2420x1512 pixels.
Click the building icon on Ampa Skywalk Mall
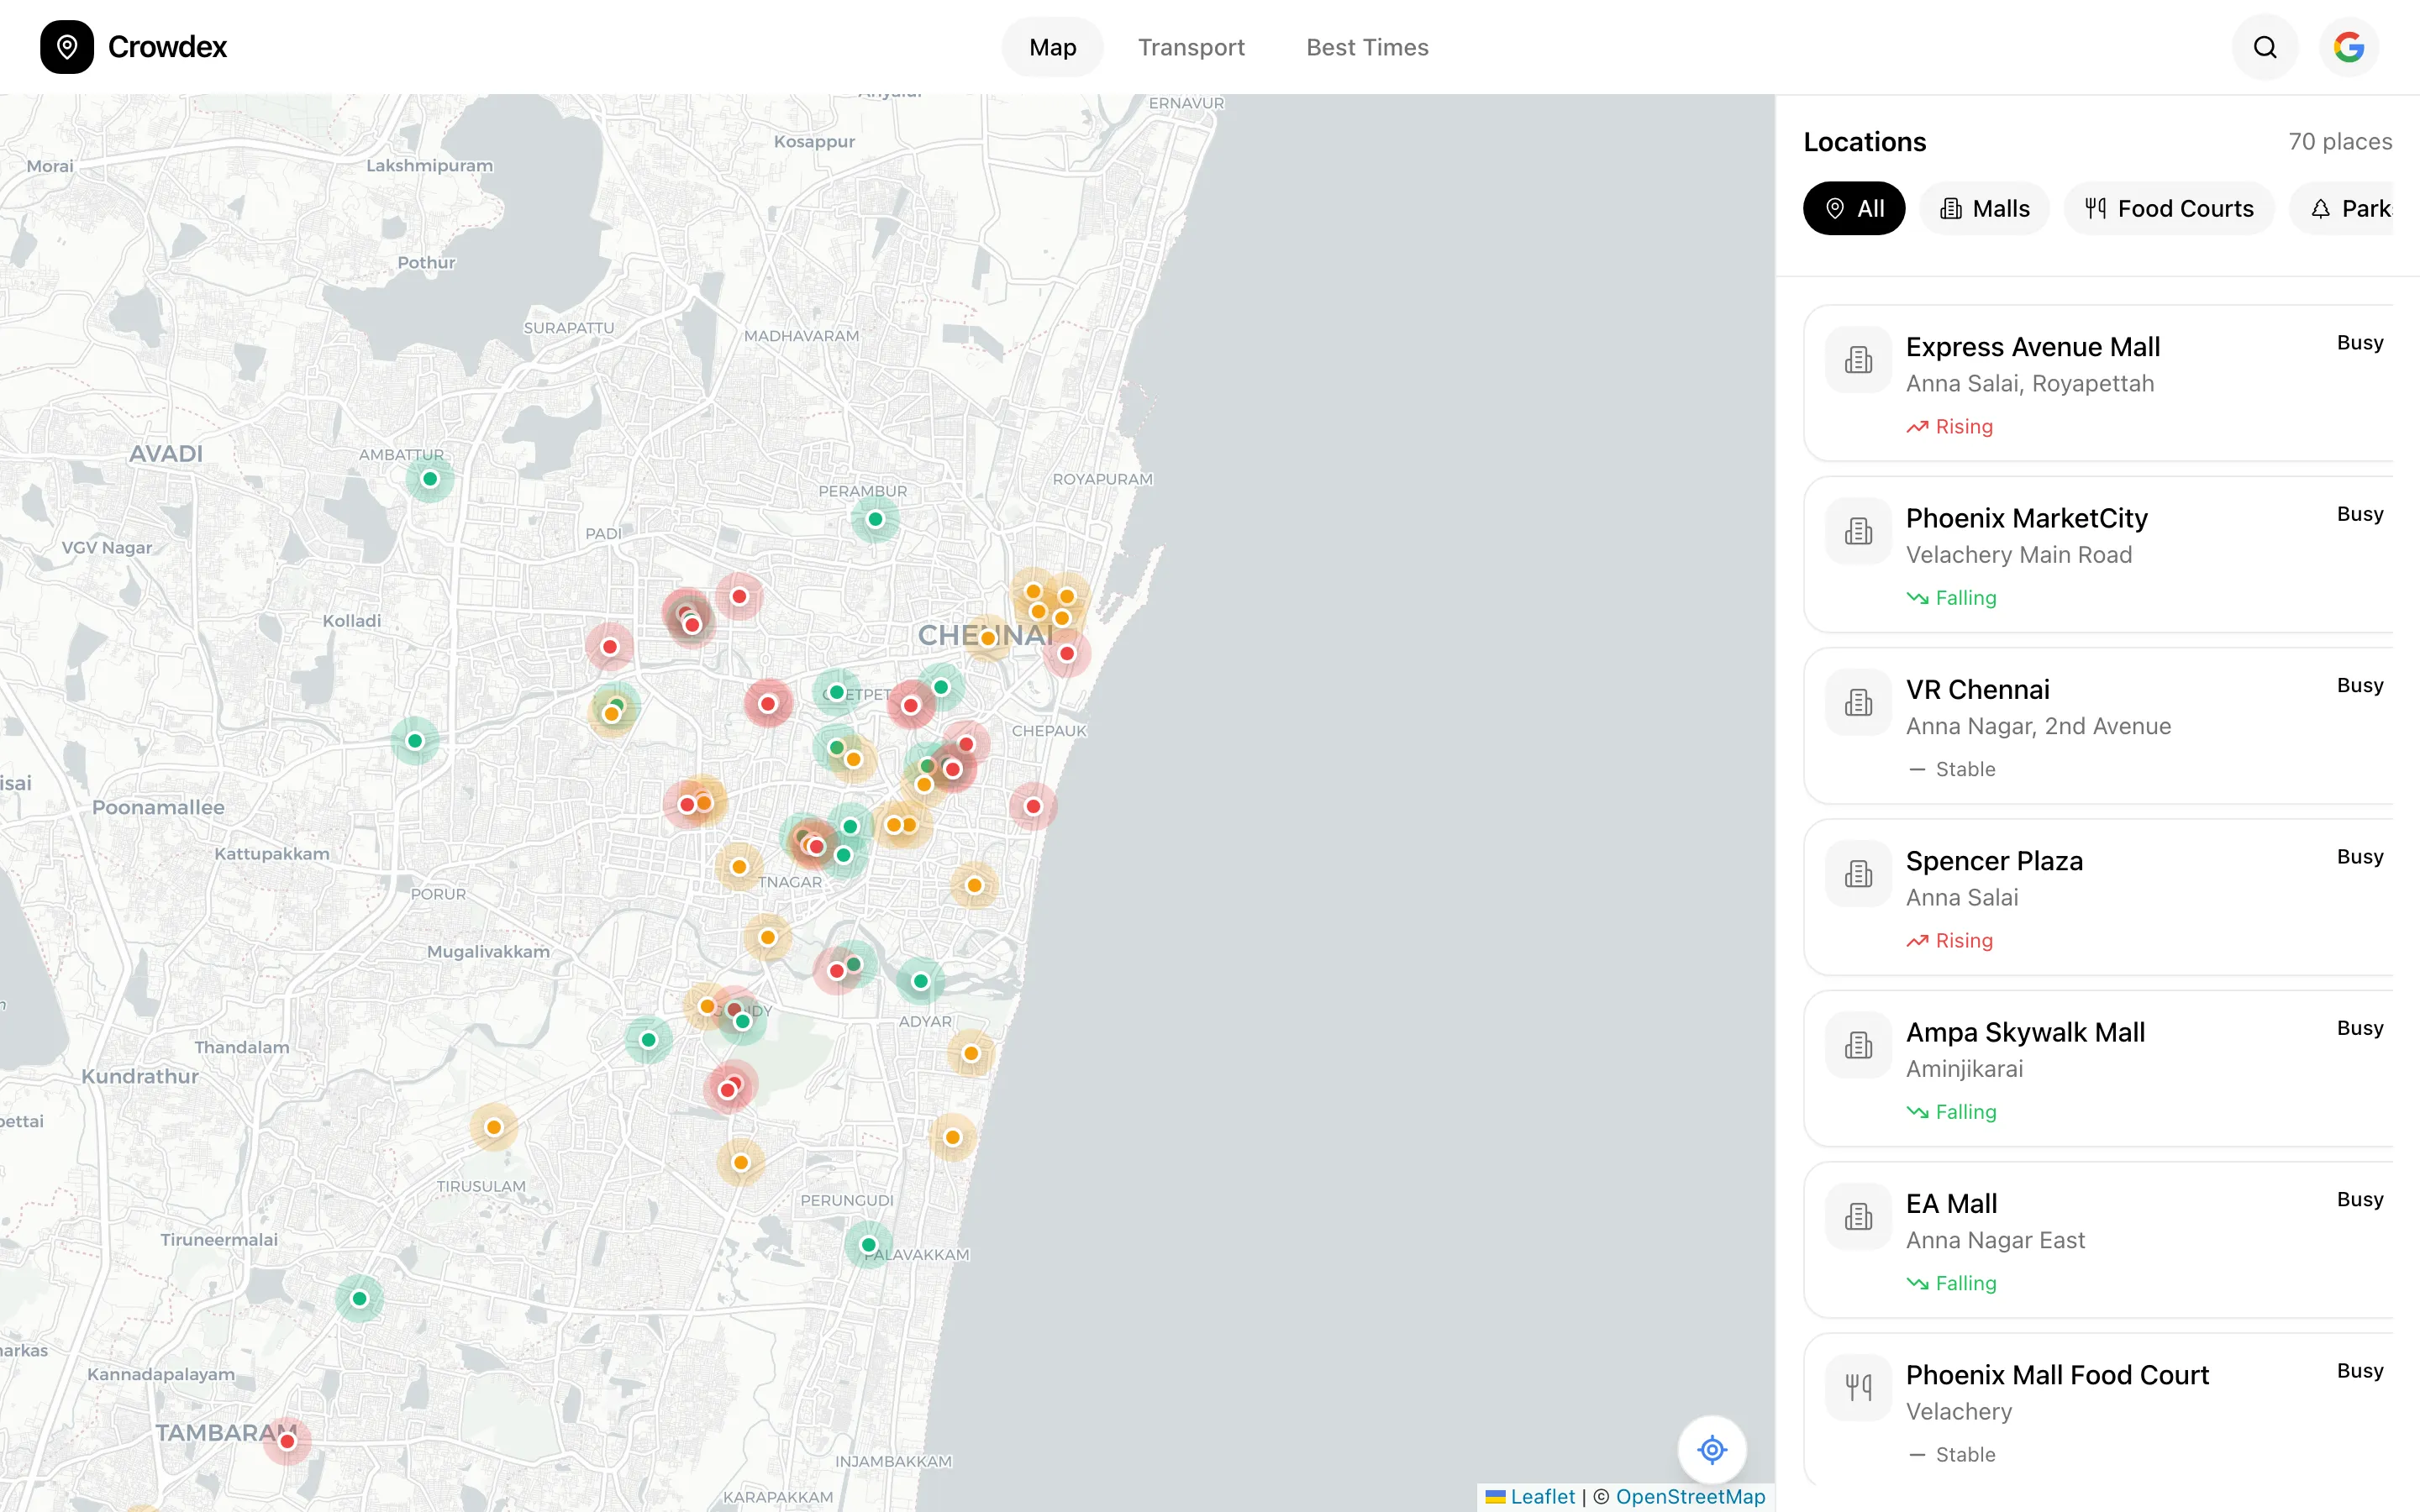[x=1859, y=1046]
